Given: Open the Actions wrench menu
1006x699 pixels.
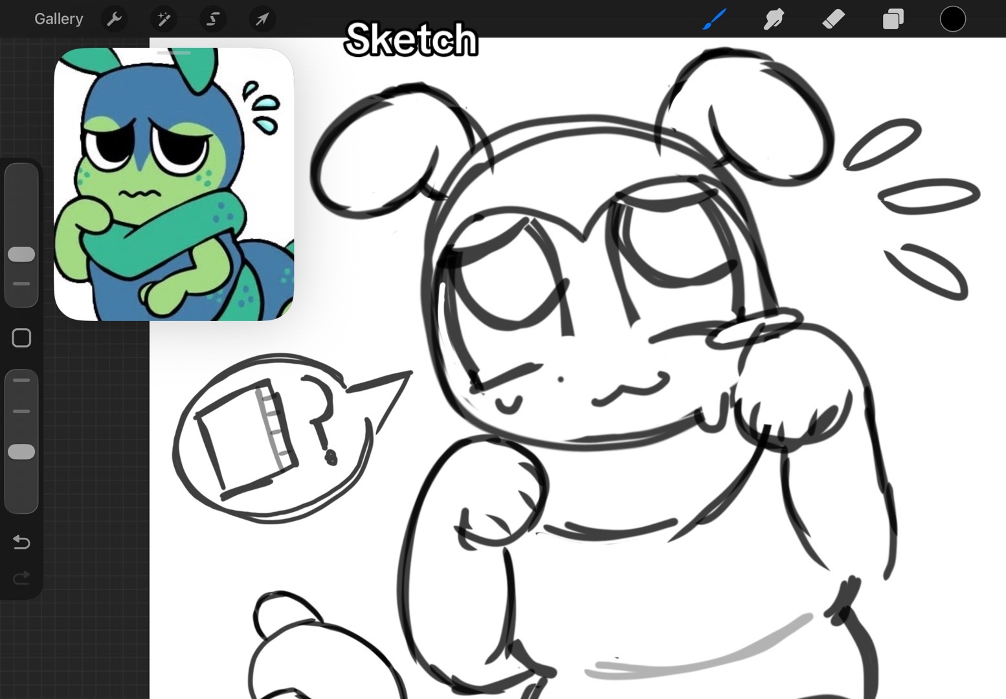Looking at the screenshot, I should tap(115, 19).
